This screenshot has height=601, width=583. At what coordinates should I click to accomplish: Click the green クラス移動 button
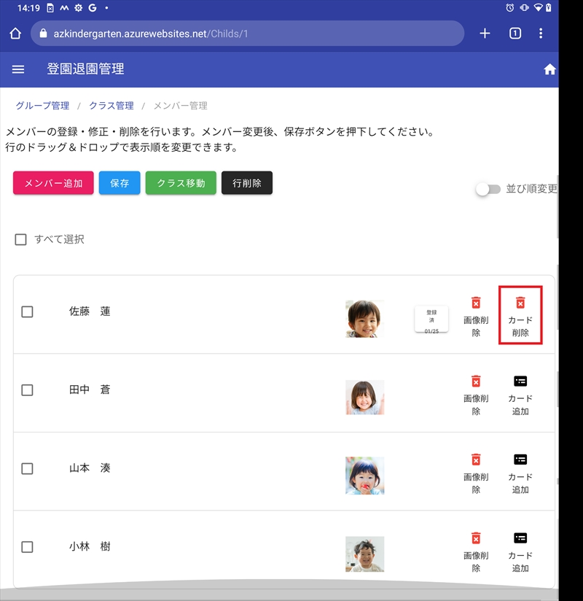(x=181, y=183)
